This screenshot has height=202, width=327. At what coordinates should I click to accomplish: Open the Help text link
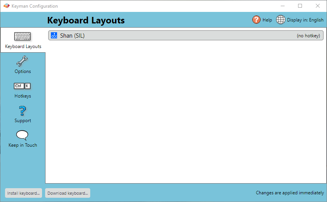(x=267, y=20)
